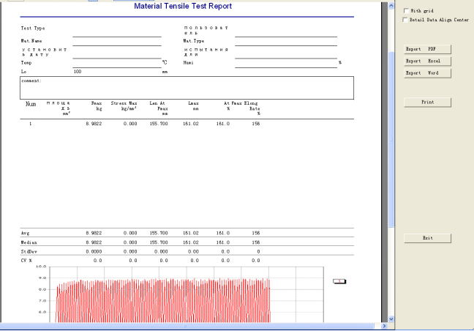The height and width of the screenshot is (331, 474).
Task: Click the Material Tensile Test Report title
Action: click(183, 7)
